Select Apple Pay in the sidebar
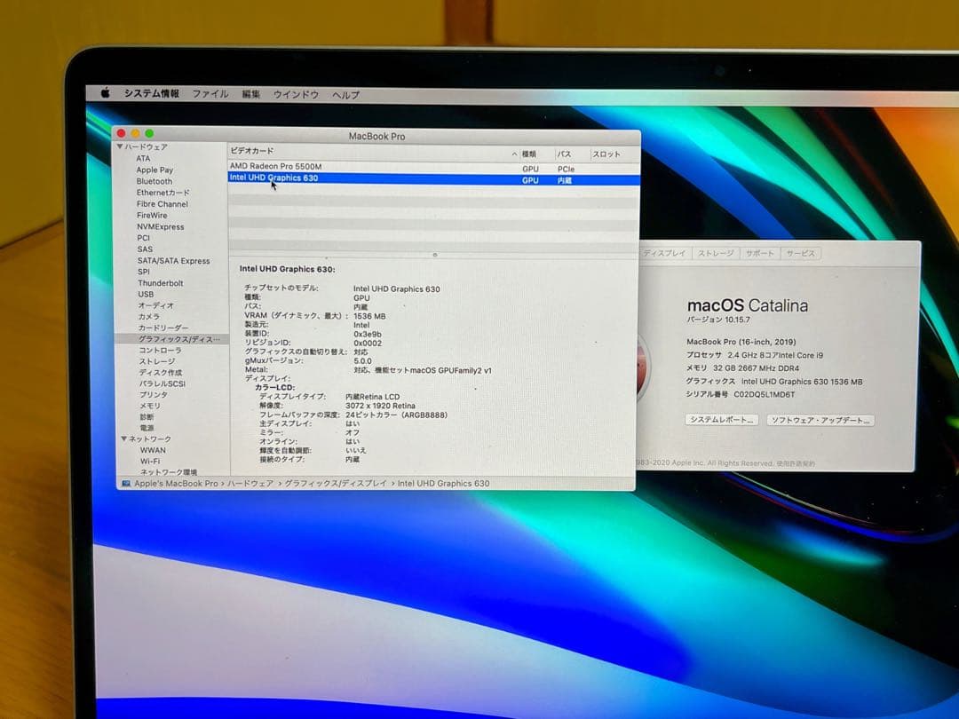Screen dimensions: 959x719 pyautogui.click(x=155, y=170)
